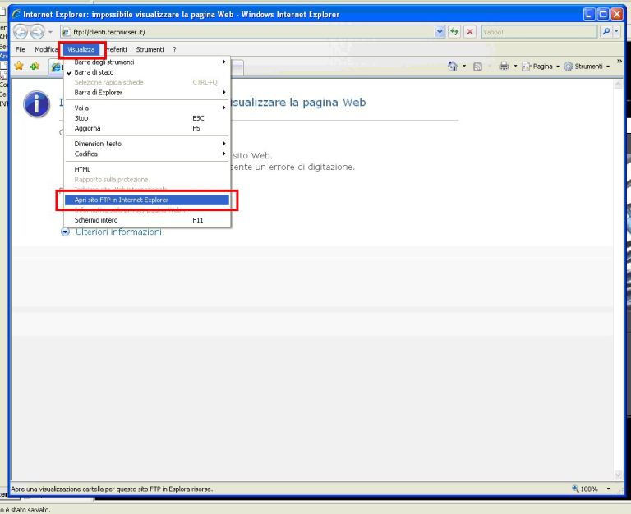Expand the command bar overflow chevron

click(619, 61)
